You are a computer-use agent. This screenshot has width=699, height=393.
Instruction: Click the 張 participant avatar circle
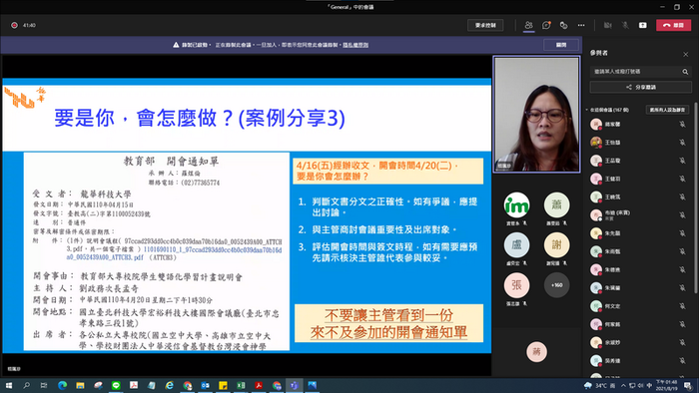click(x=516, y=285)
